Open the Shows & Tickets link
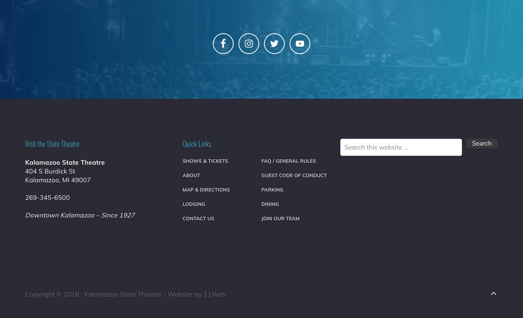523x318 pixels. click(x=205, y=161)
